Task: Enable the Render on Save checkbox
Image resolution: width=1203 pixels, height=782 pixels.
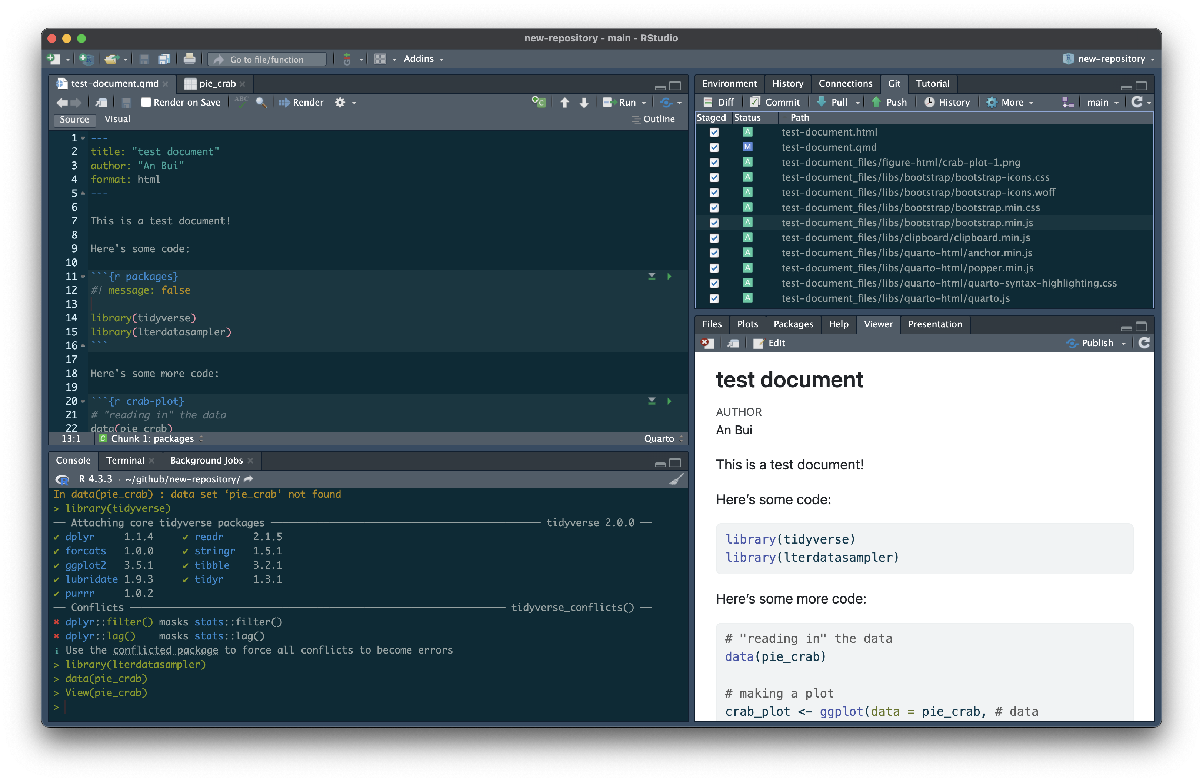Action: 146,103
